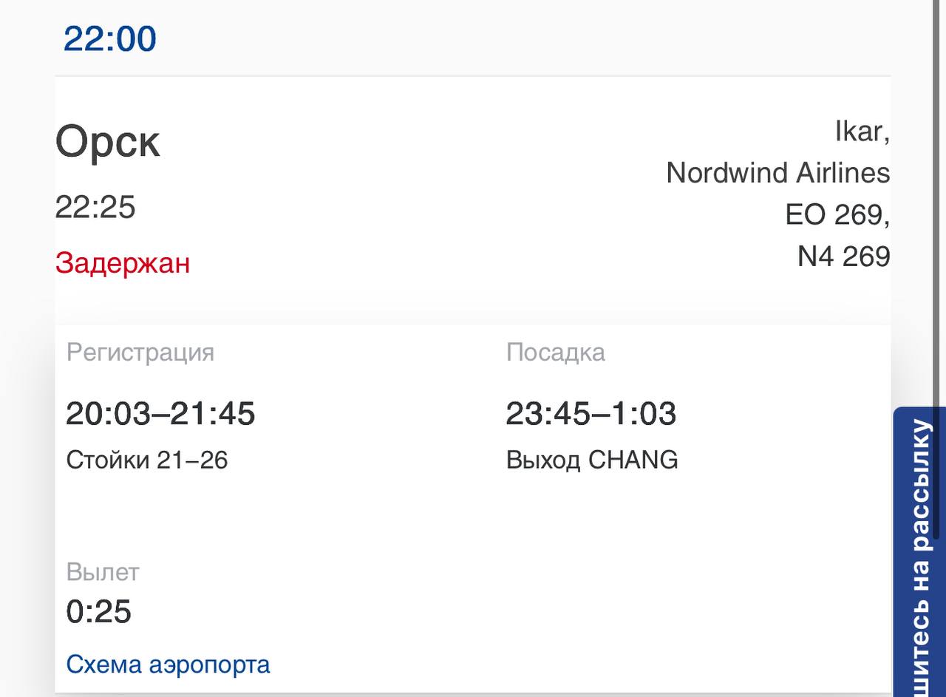Click the Вылет section label

coord(103,572)
